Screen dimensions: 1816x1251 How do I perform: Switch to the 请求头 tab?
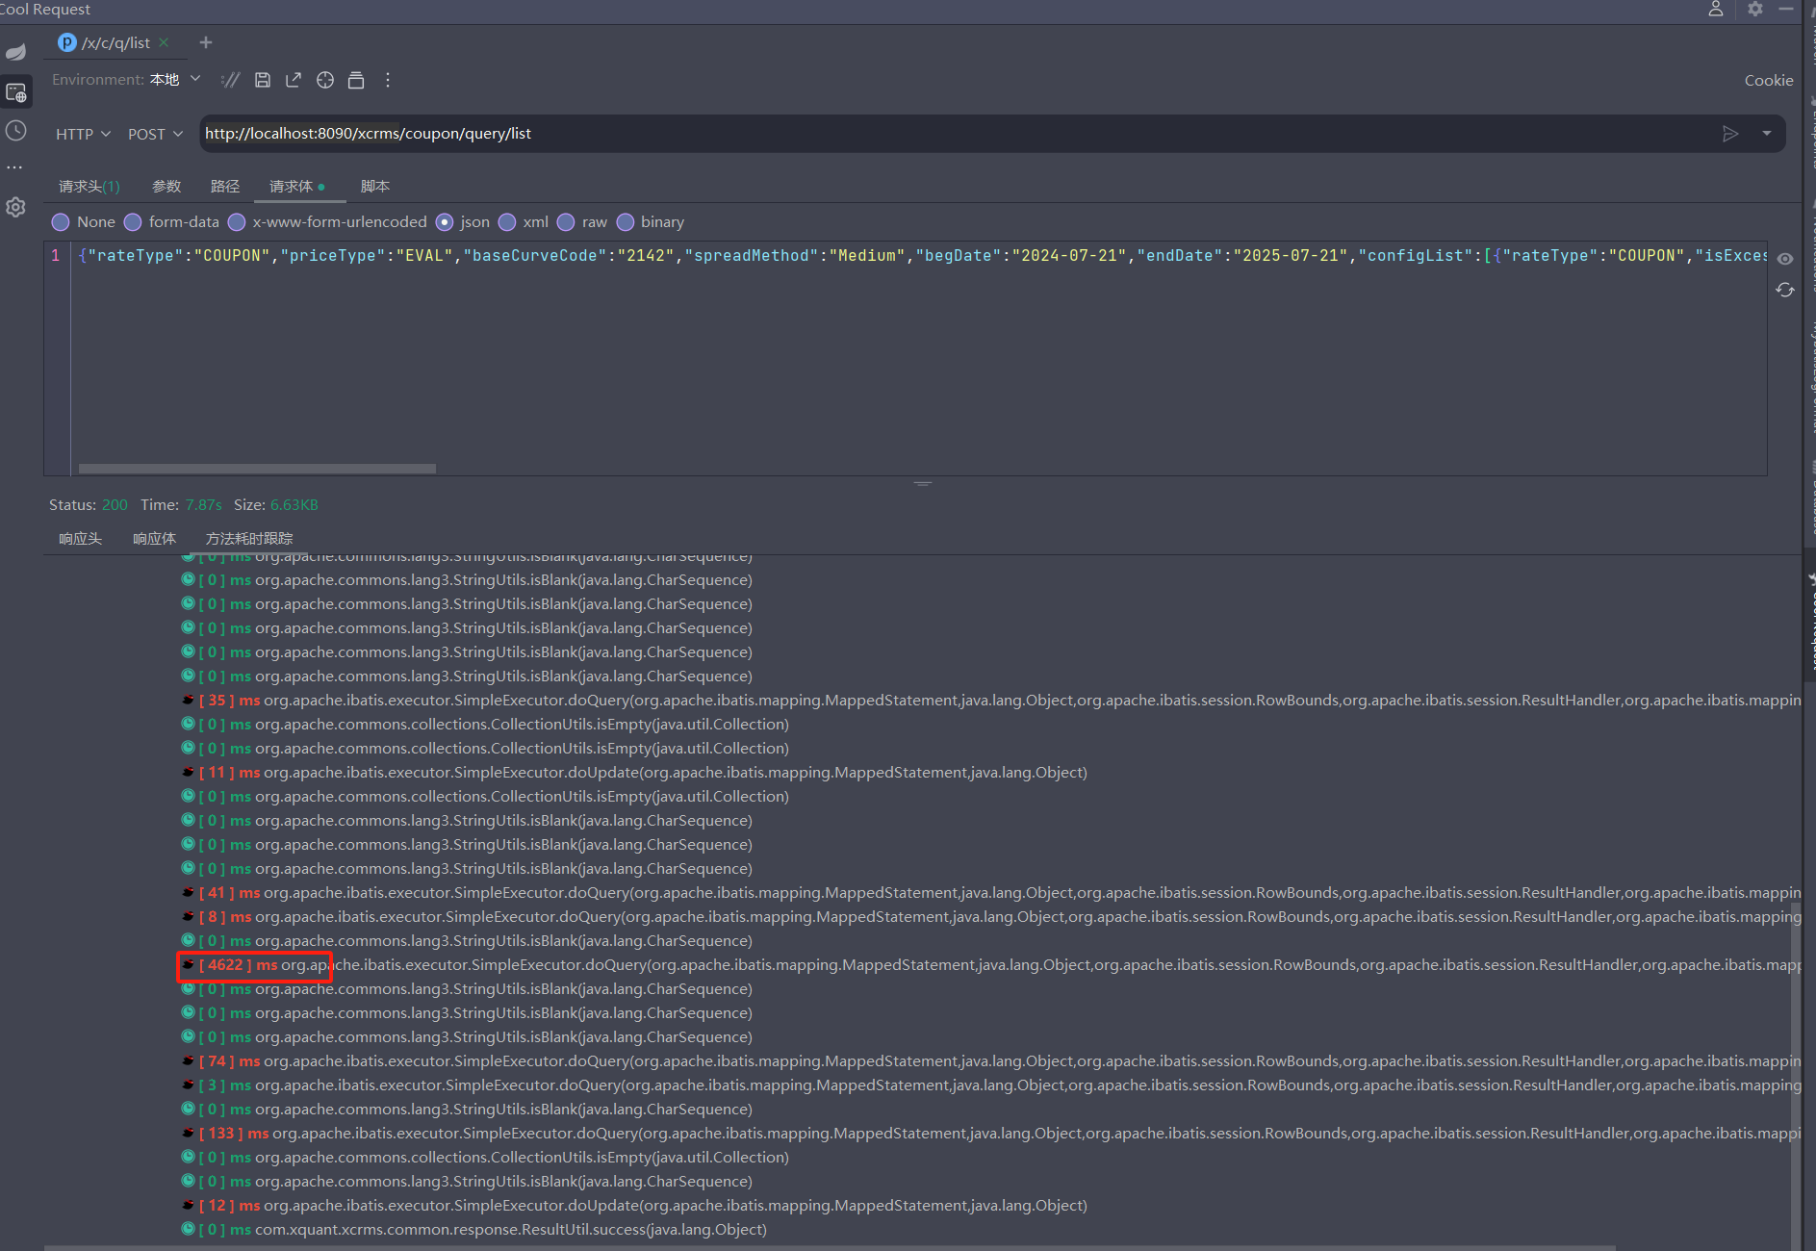click(89, 186)
